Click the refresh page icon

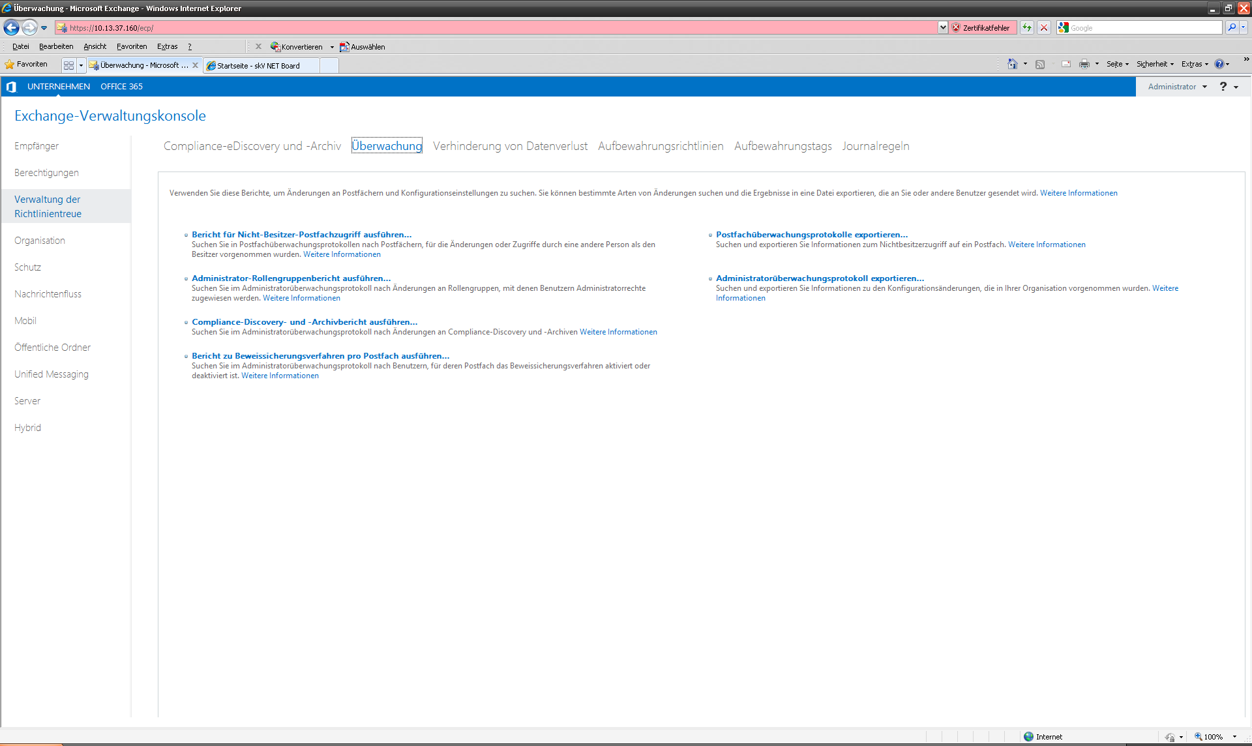coord(1027,27)
